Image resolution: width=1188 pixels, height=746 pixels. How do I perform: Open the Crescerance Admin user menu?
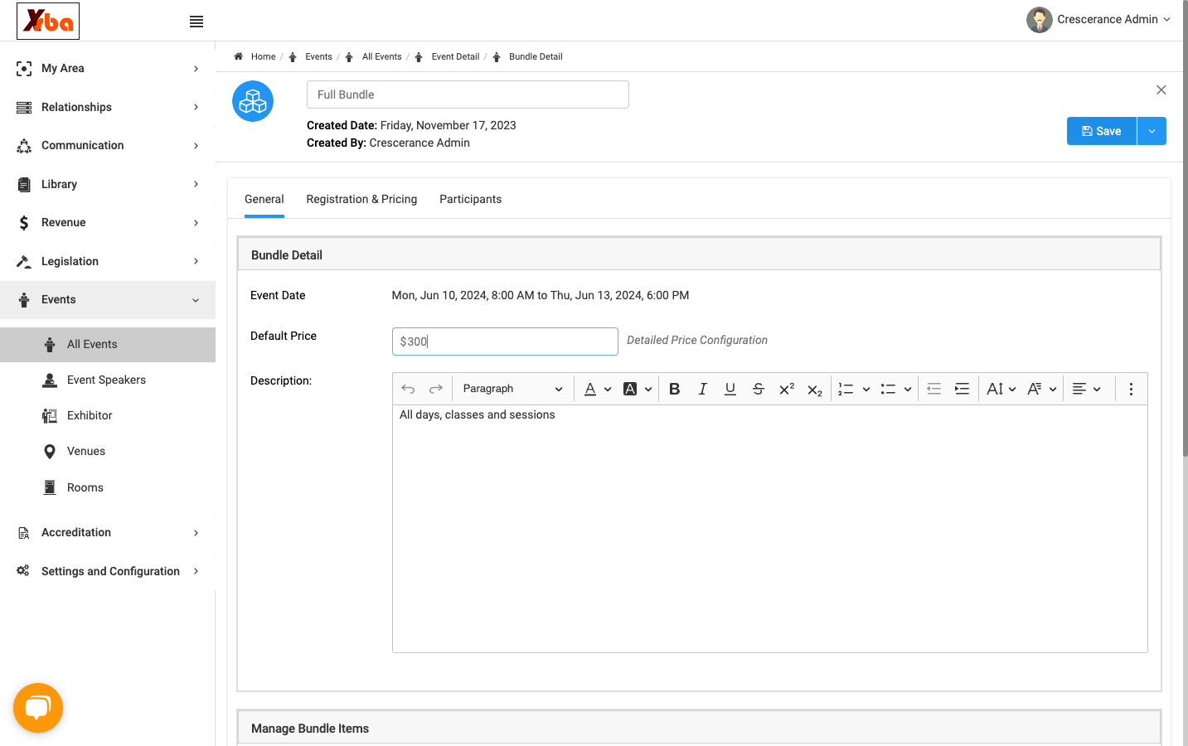[x=1098, y=20]
